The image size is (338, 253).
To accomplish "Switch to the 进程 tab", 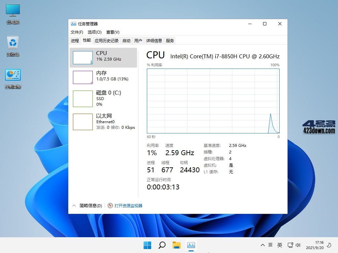I will coord(75,41).
